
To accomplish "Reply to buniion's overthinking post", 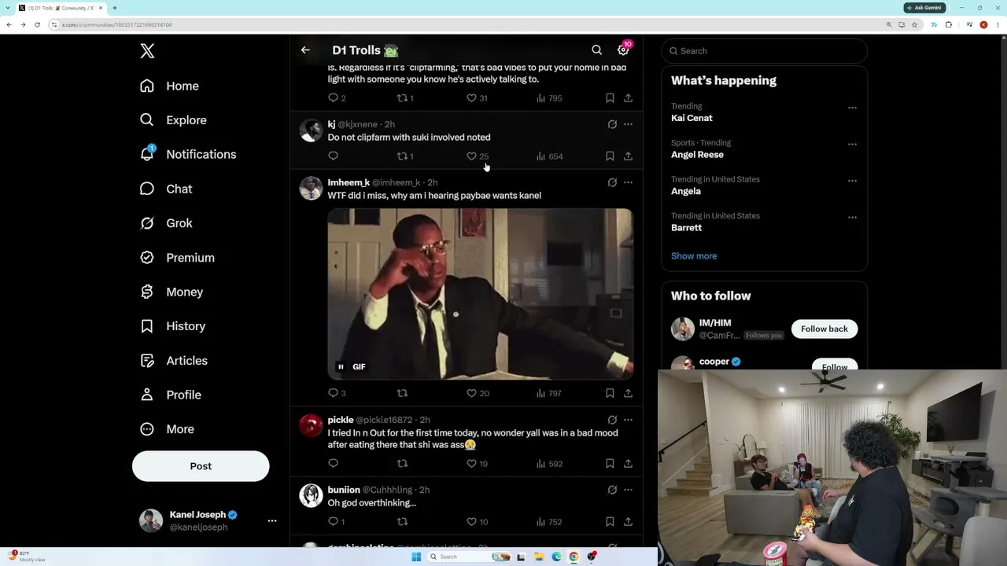I will (336, 522).
